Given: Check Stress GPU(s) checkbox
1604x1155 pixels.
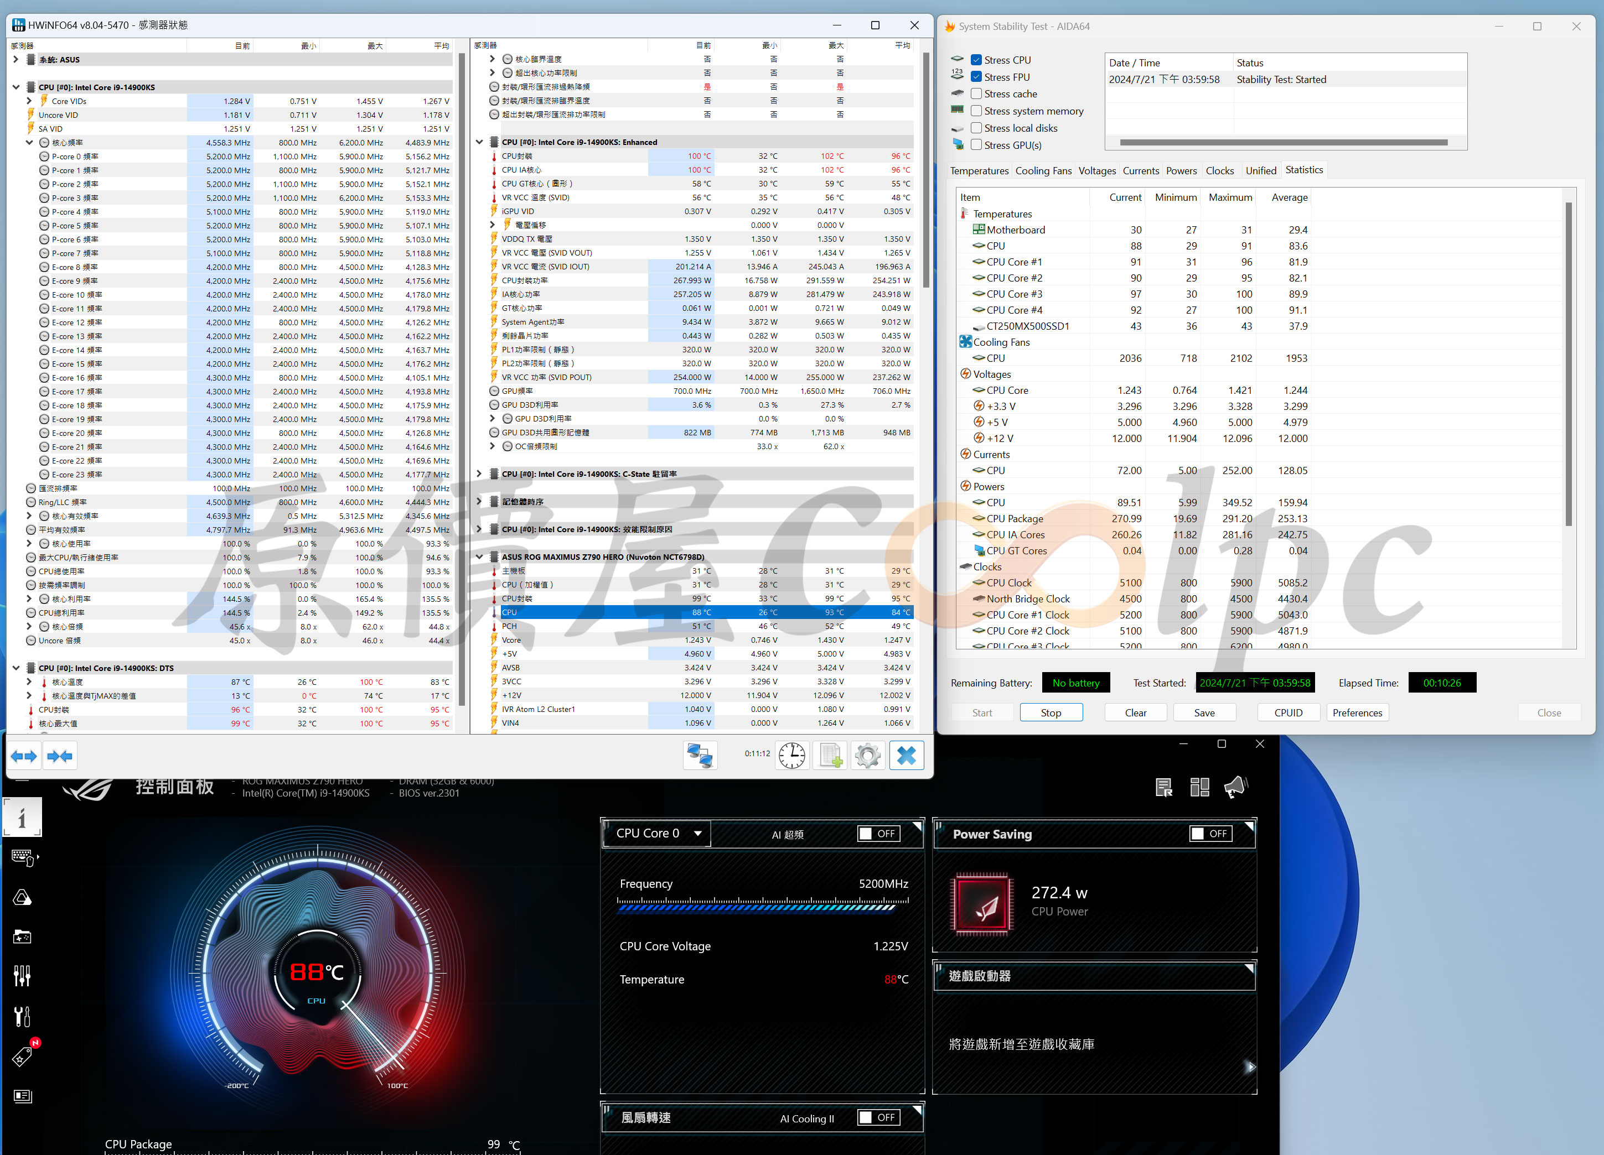Looking at the screenshot, I should [976, 145].
